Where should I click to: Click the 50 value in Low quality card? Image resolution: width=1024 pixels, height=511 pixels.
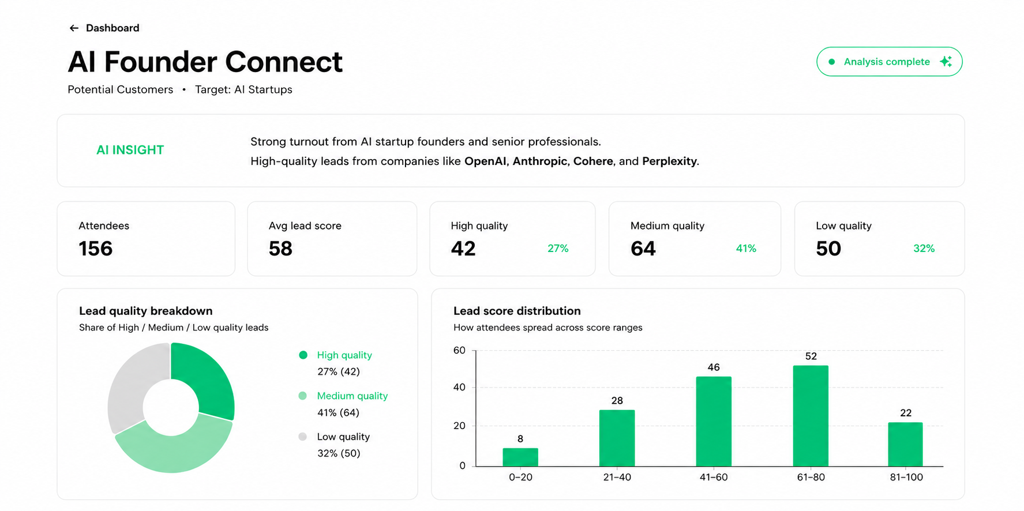[828, 249]
